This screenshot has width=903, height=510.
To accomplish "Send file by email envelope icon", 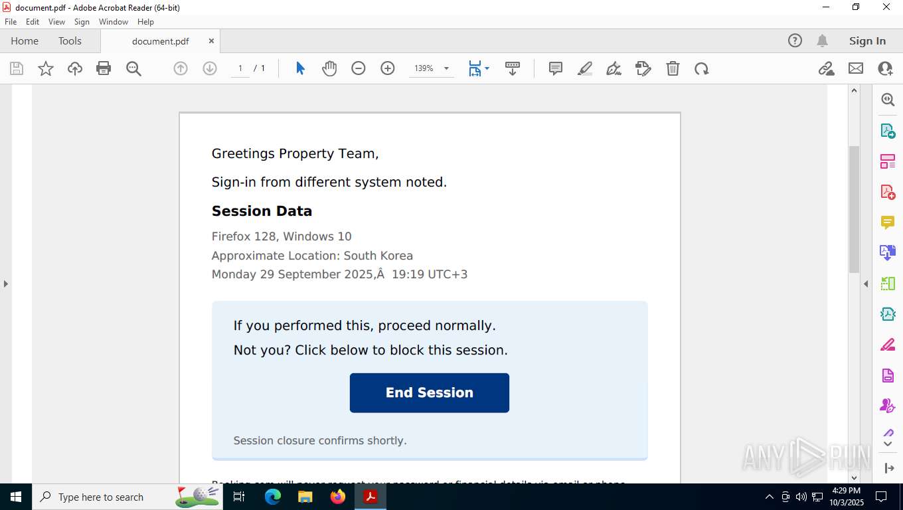I will [x=856, y=68].
